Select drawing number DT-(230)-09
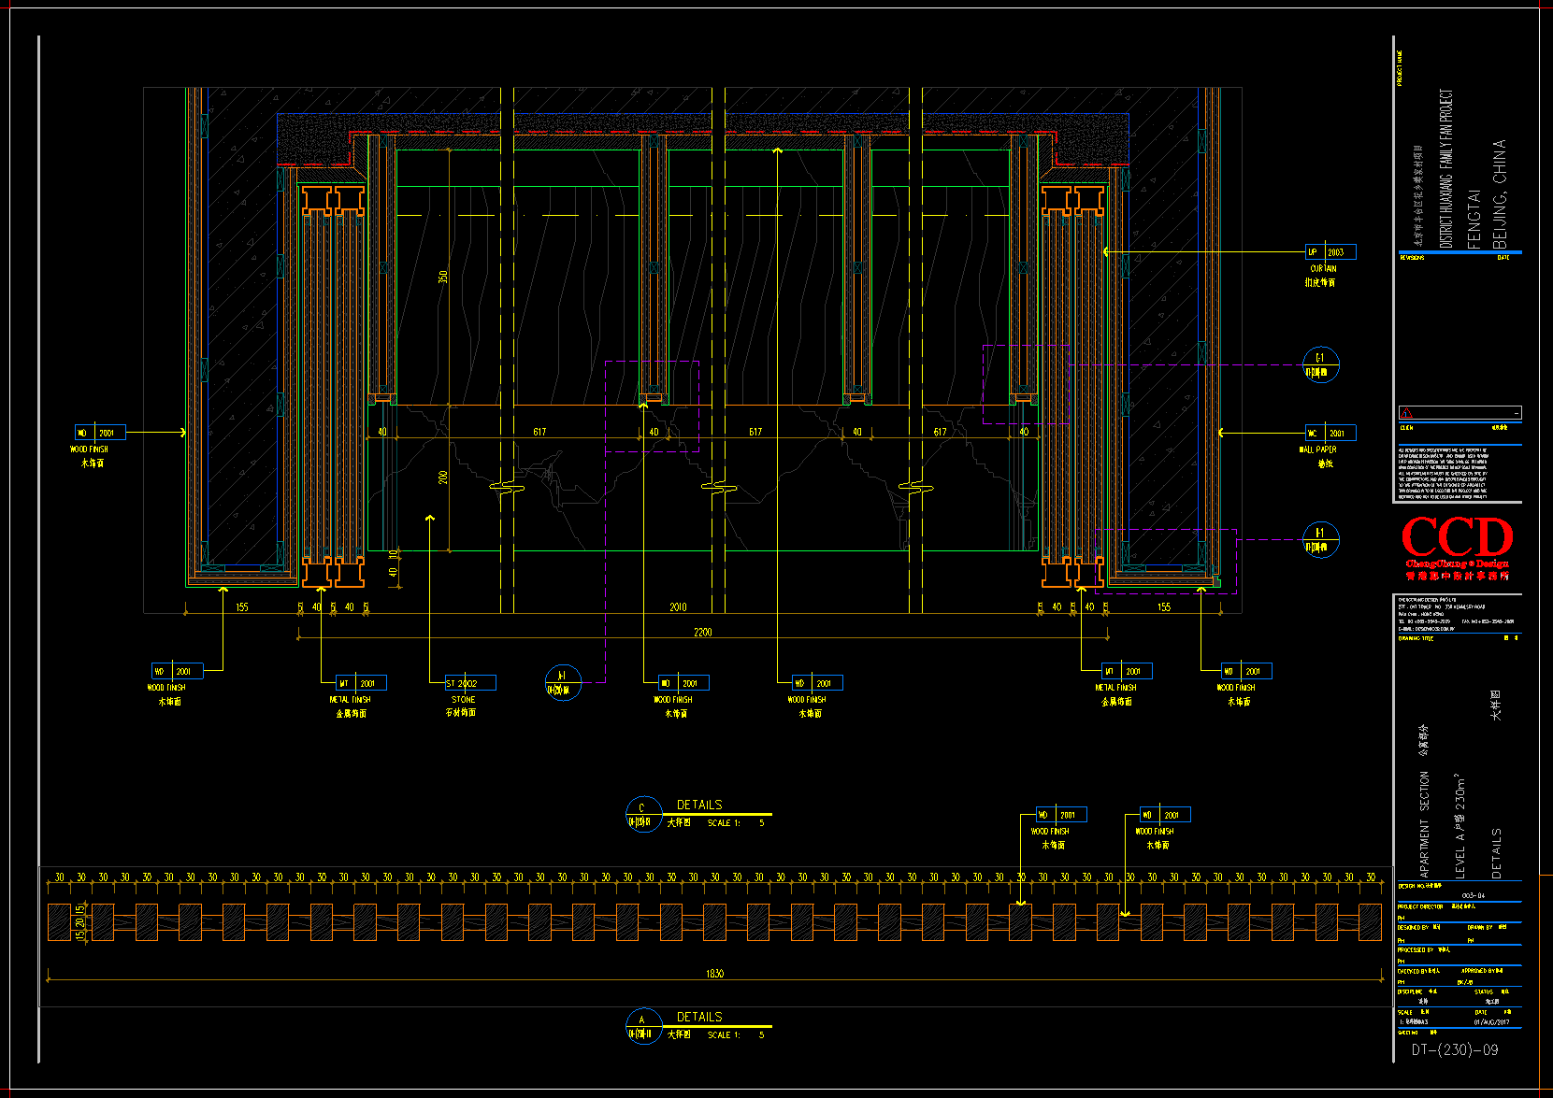Viewport: 1553px width, 1098px height. pos(1454,1049)
